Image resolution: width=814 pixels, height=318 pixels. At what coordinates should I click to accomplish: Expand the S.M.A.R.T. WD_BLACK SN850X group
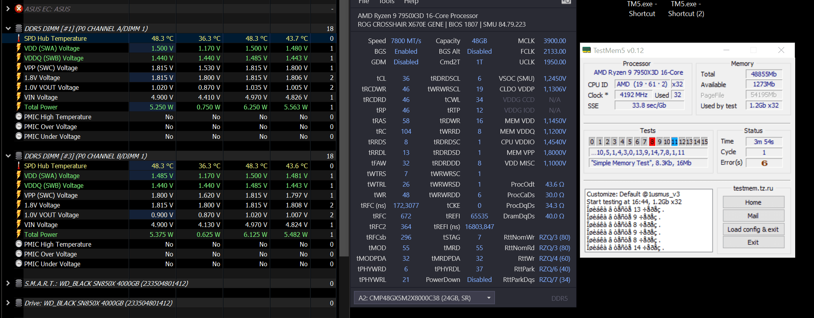(x=8, y=283)
